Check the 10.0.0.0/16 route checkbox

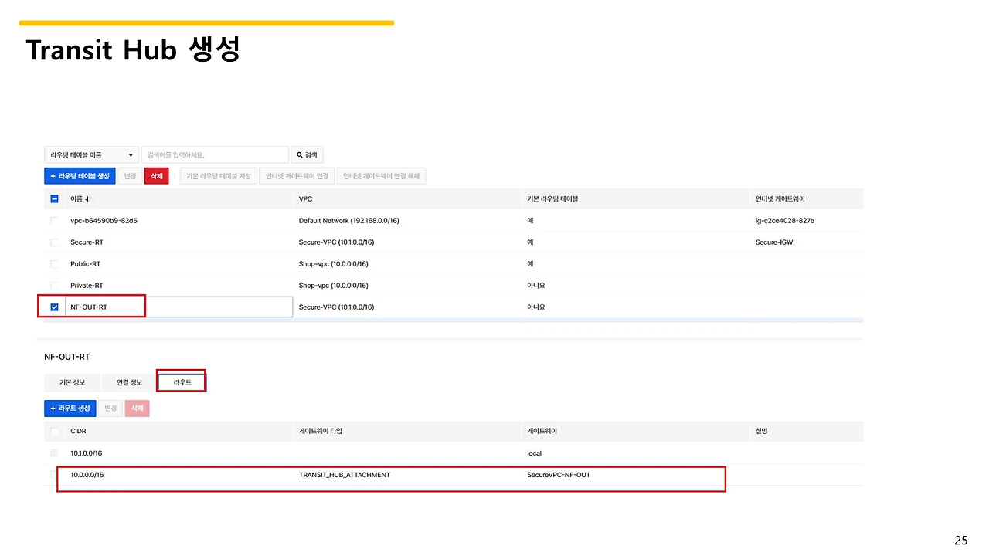pos(54,475)
